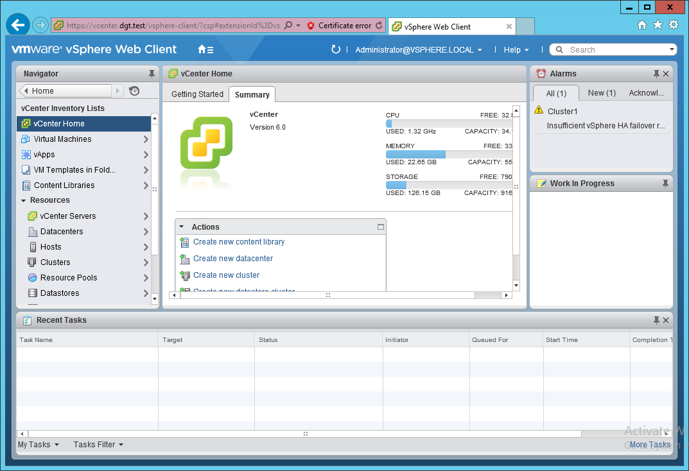Switch to the Getting Started tab
This screenshot has height=471, width=689.
[197, 94]
